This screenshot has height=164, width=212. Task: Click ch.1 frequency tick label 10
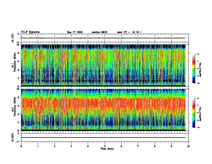[x=18, y=45]
